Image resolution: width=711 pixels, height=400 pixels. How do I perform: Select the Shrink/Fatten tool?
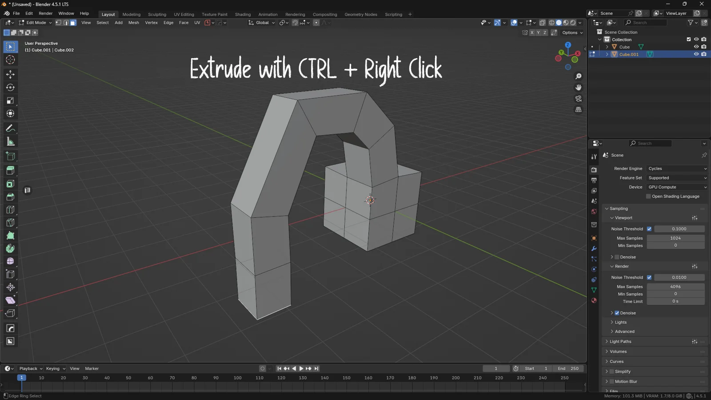tap(10, 287)
